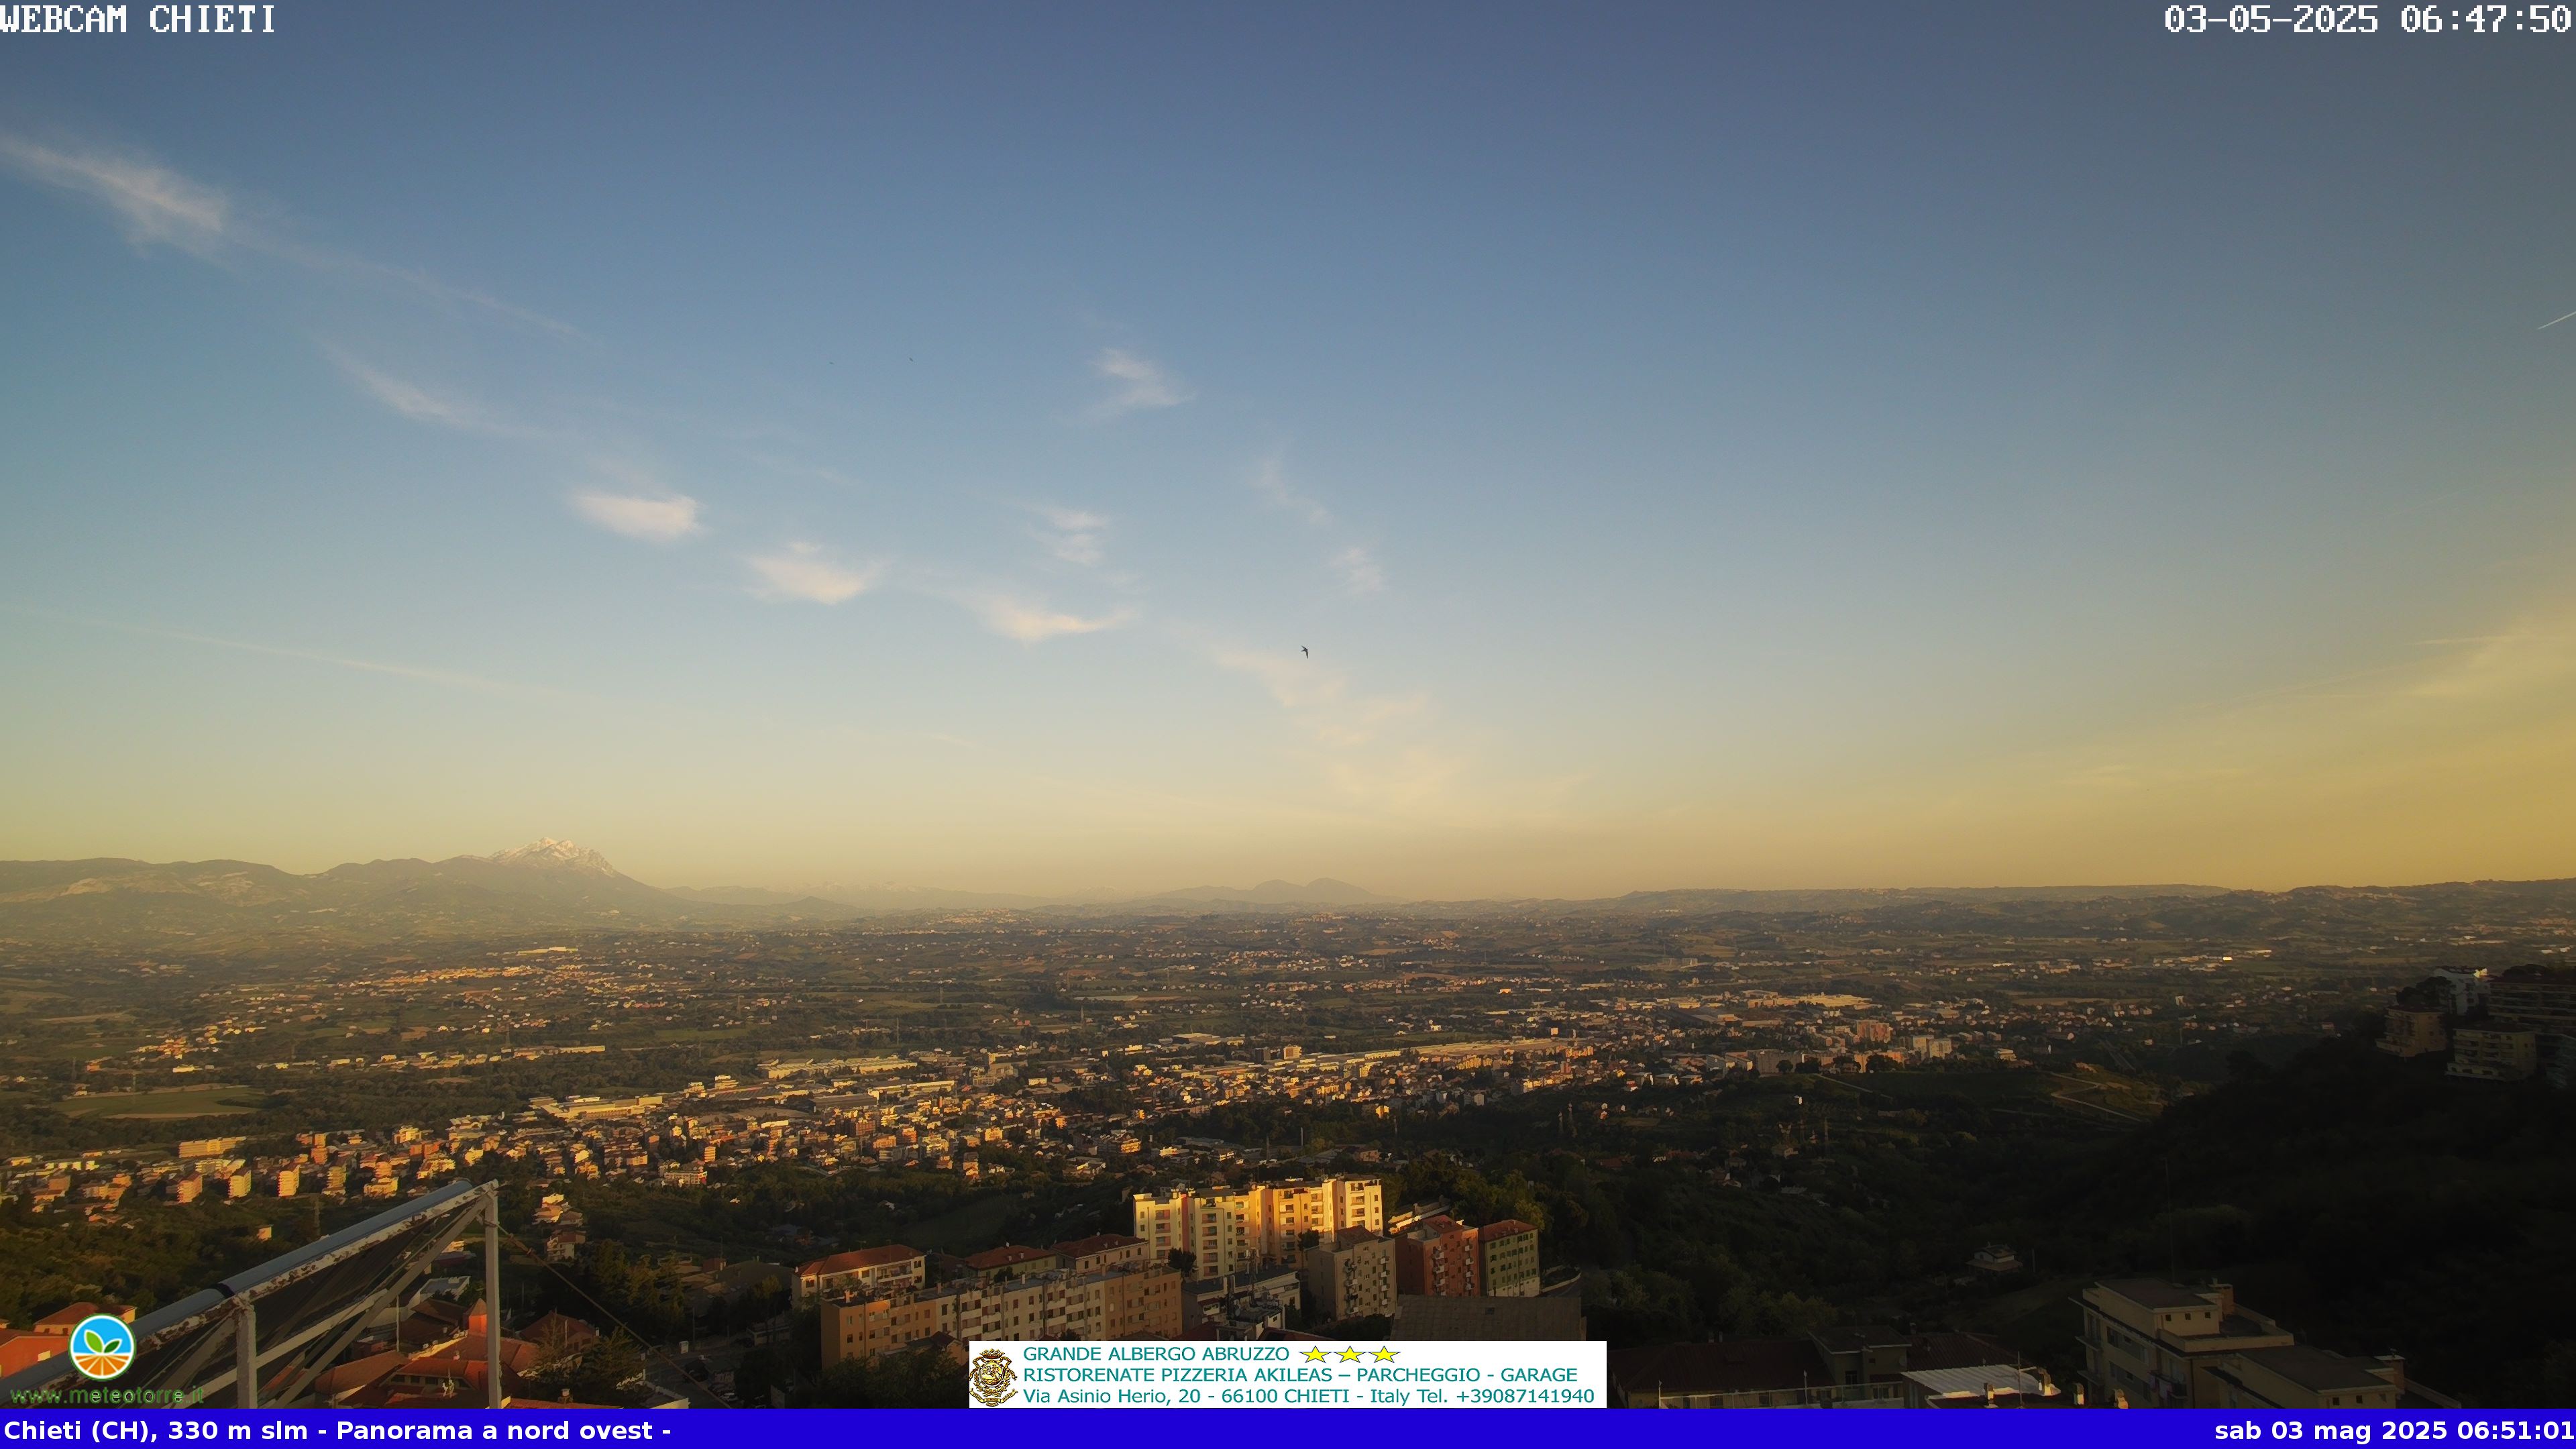The image size is (2576, 1449).
Task: Click 'RISTORENATE PIZZERIA AKILEAS – PARCHEGGIO - GARAGE' line
Action: 1300,1375
